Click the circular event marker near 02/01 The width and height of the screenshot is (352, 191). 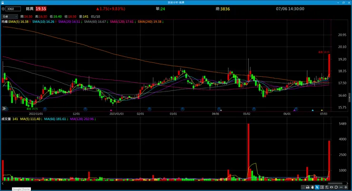coord(149,109)
